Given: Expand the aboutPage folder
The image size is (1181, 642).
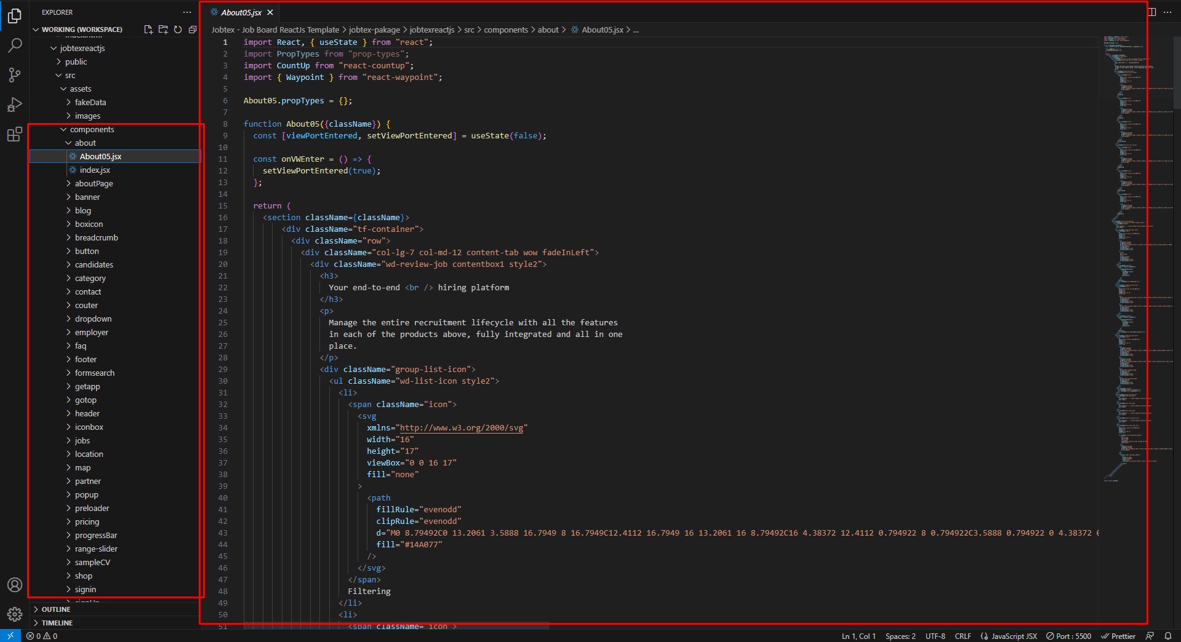Looking at the screenshot, I should pos(94,184).
